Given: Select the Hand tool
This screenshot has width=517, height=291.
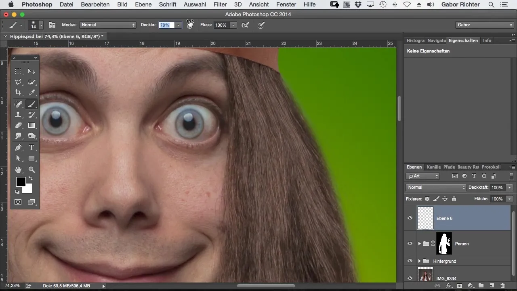Looking at the screenshot, I should pos(18,170).
